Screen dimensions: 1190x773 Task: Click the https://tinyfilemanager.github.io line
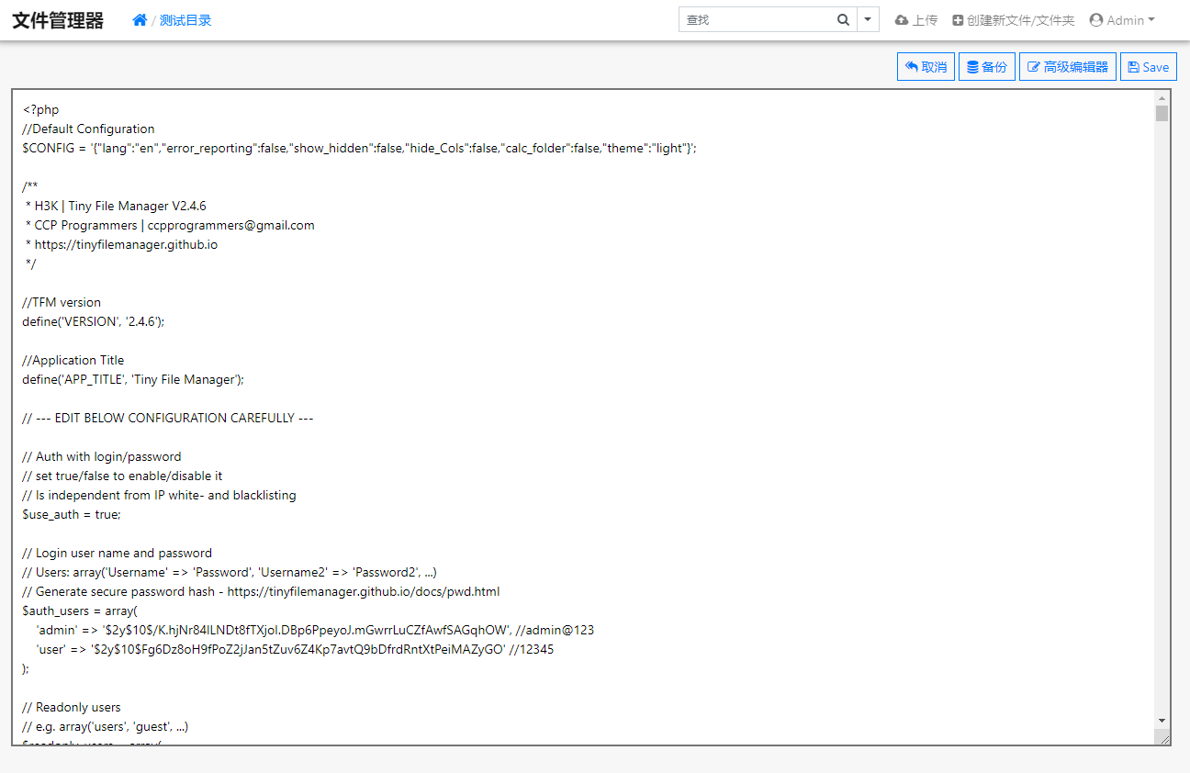(121, 244)
